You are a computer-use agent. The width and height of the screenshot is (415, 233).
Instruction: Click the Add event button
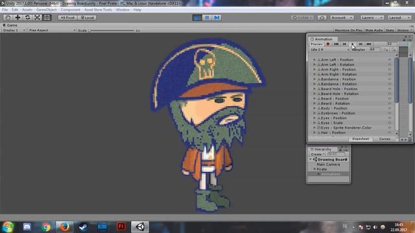click(394, 50)
